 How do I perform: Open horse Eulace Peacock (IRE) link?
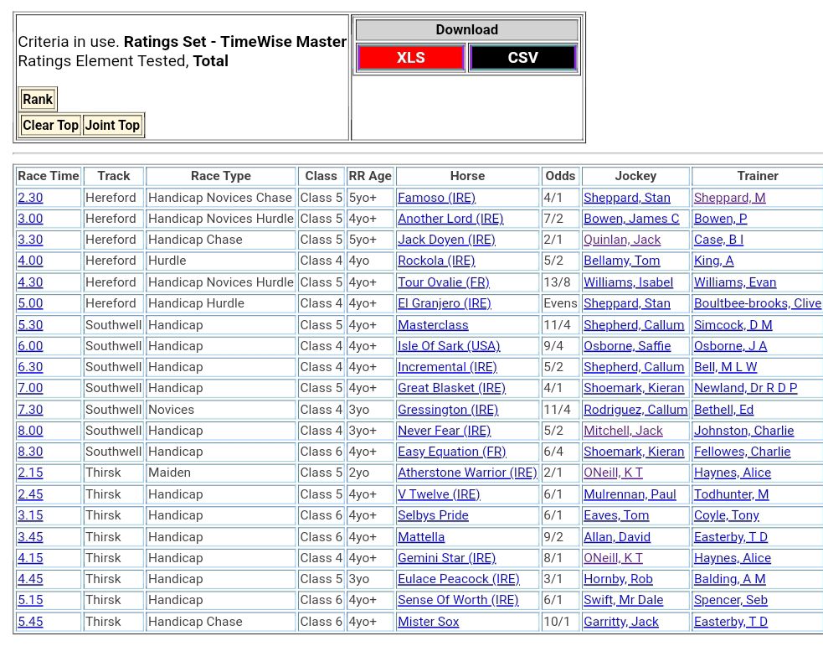coord(458,579)
